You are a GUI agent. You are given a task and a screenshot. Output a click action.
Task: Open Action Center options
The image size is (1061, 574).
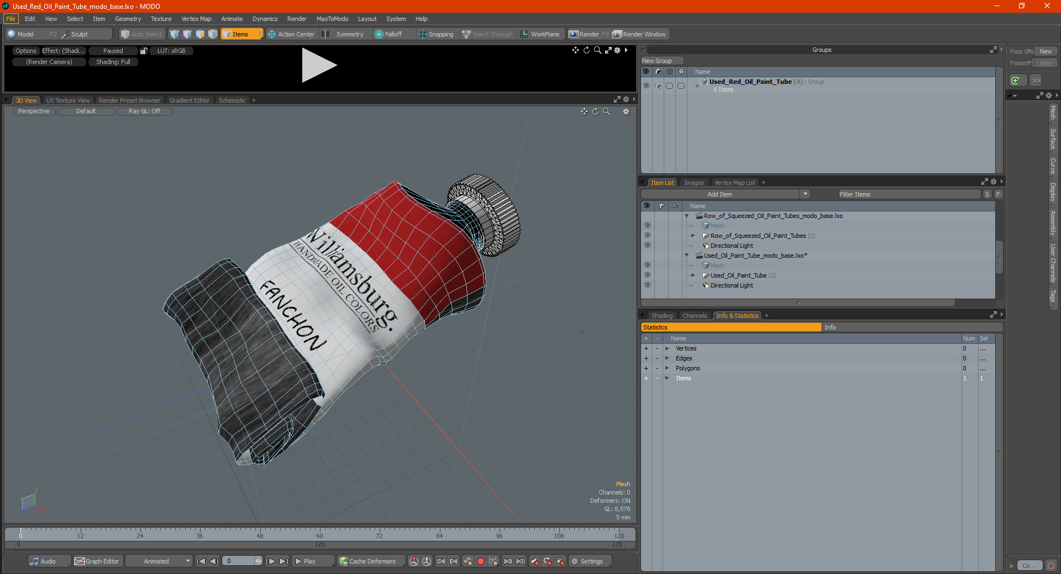[x=291, y=34]
